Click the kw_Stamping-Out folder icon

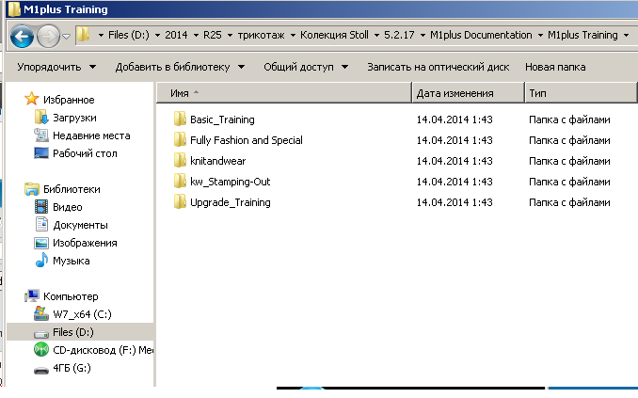pos(180,181)
